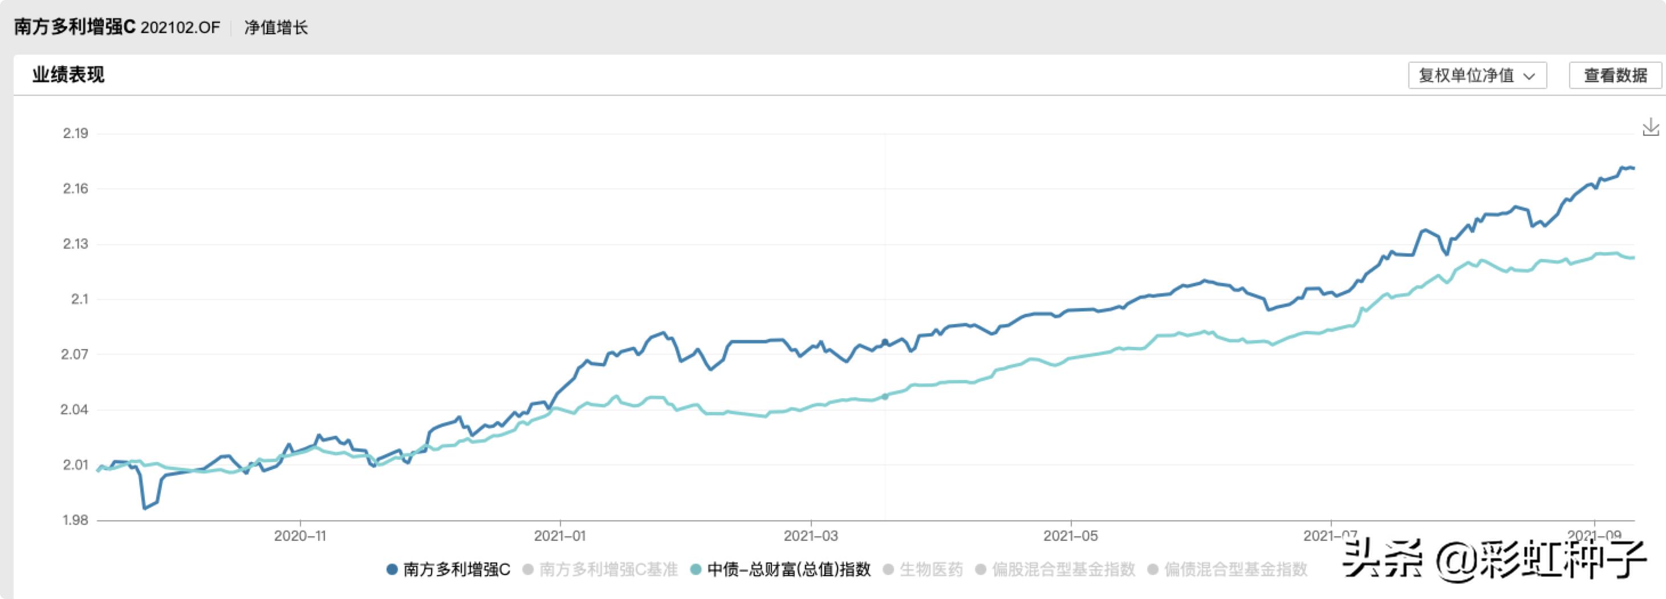Click the 2021-01 x-axis date label
This screenshot has width=1666, height=599.
[559, 536]
